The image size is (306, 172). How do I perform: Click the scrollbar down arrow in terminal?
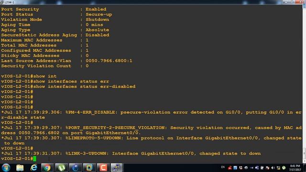(x=304, y=161)
